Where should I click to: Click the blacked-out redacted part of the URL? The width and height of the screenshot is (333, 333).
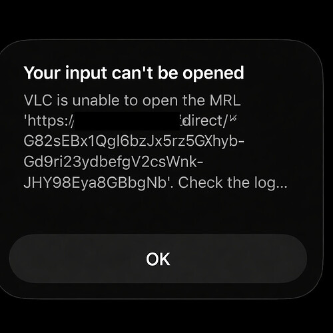pos(127,121)
